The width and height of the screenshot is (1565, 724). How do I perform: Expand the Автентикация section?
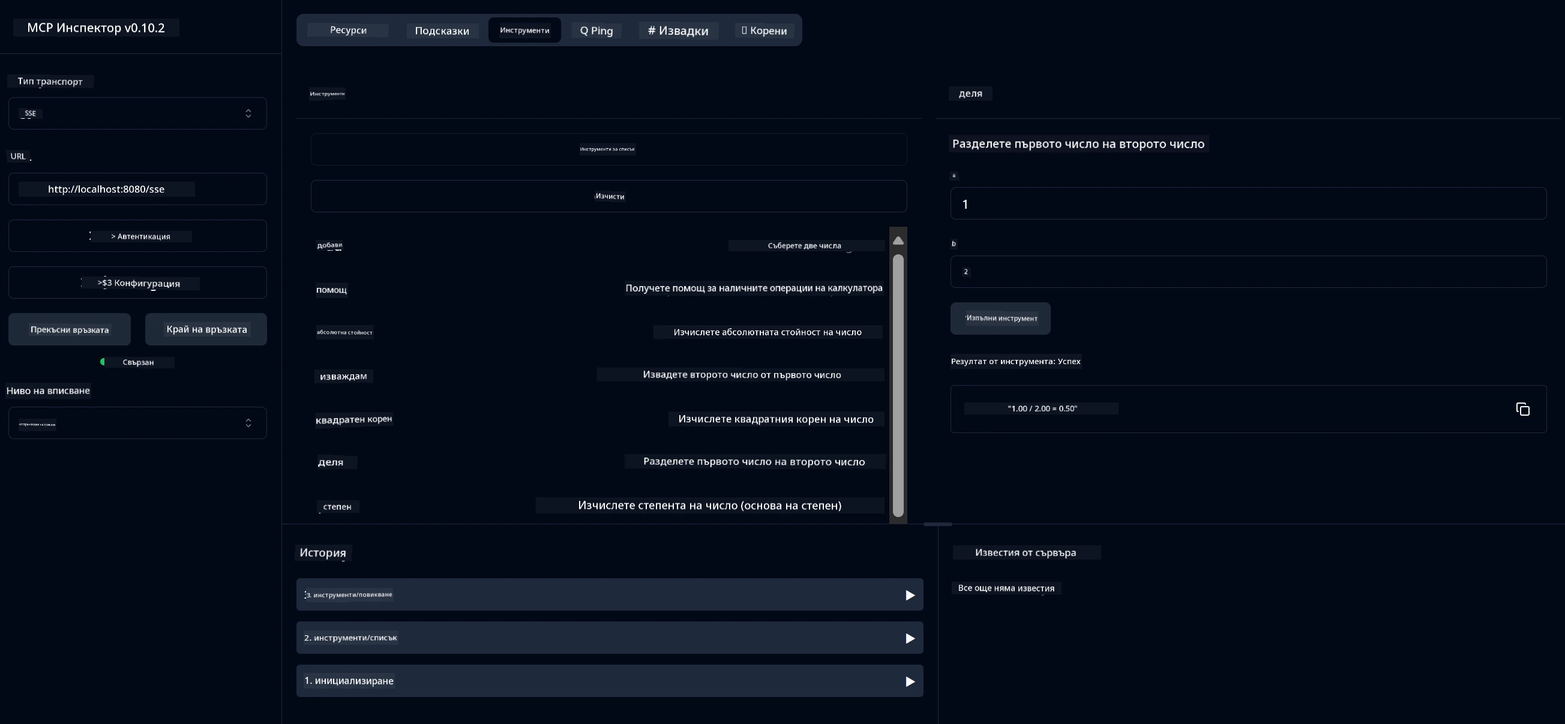click(137, 236)
